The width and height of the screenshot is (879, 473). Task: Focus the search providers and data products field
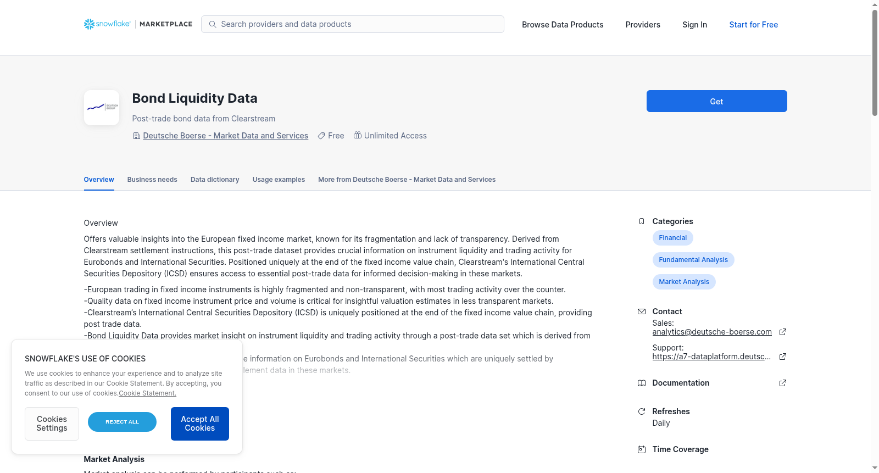(353, 24)
